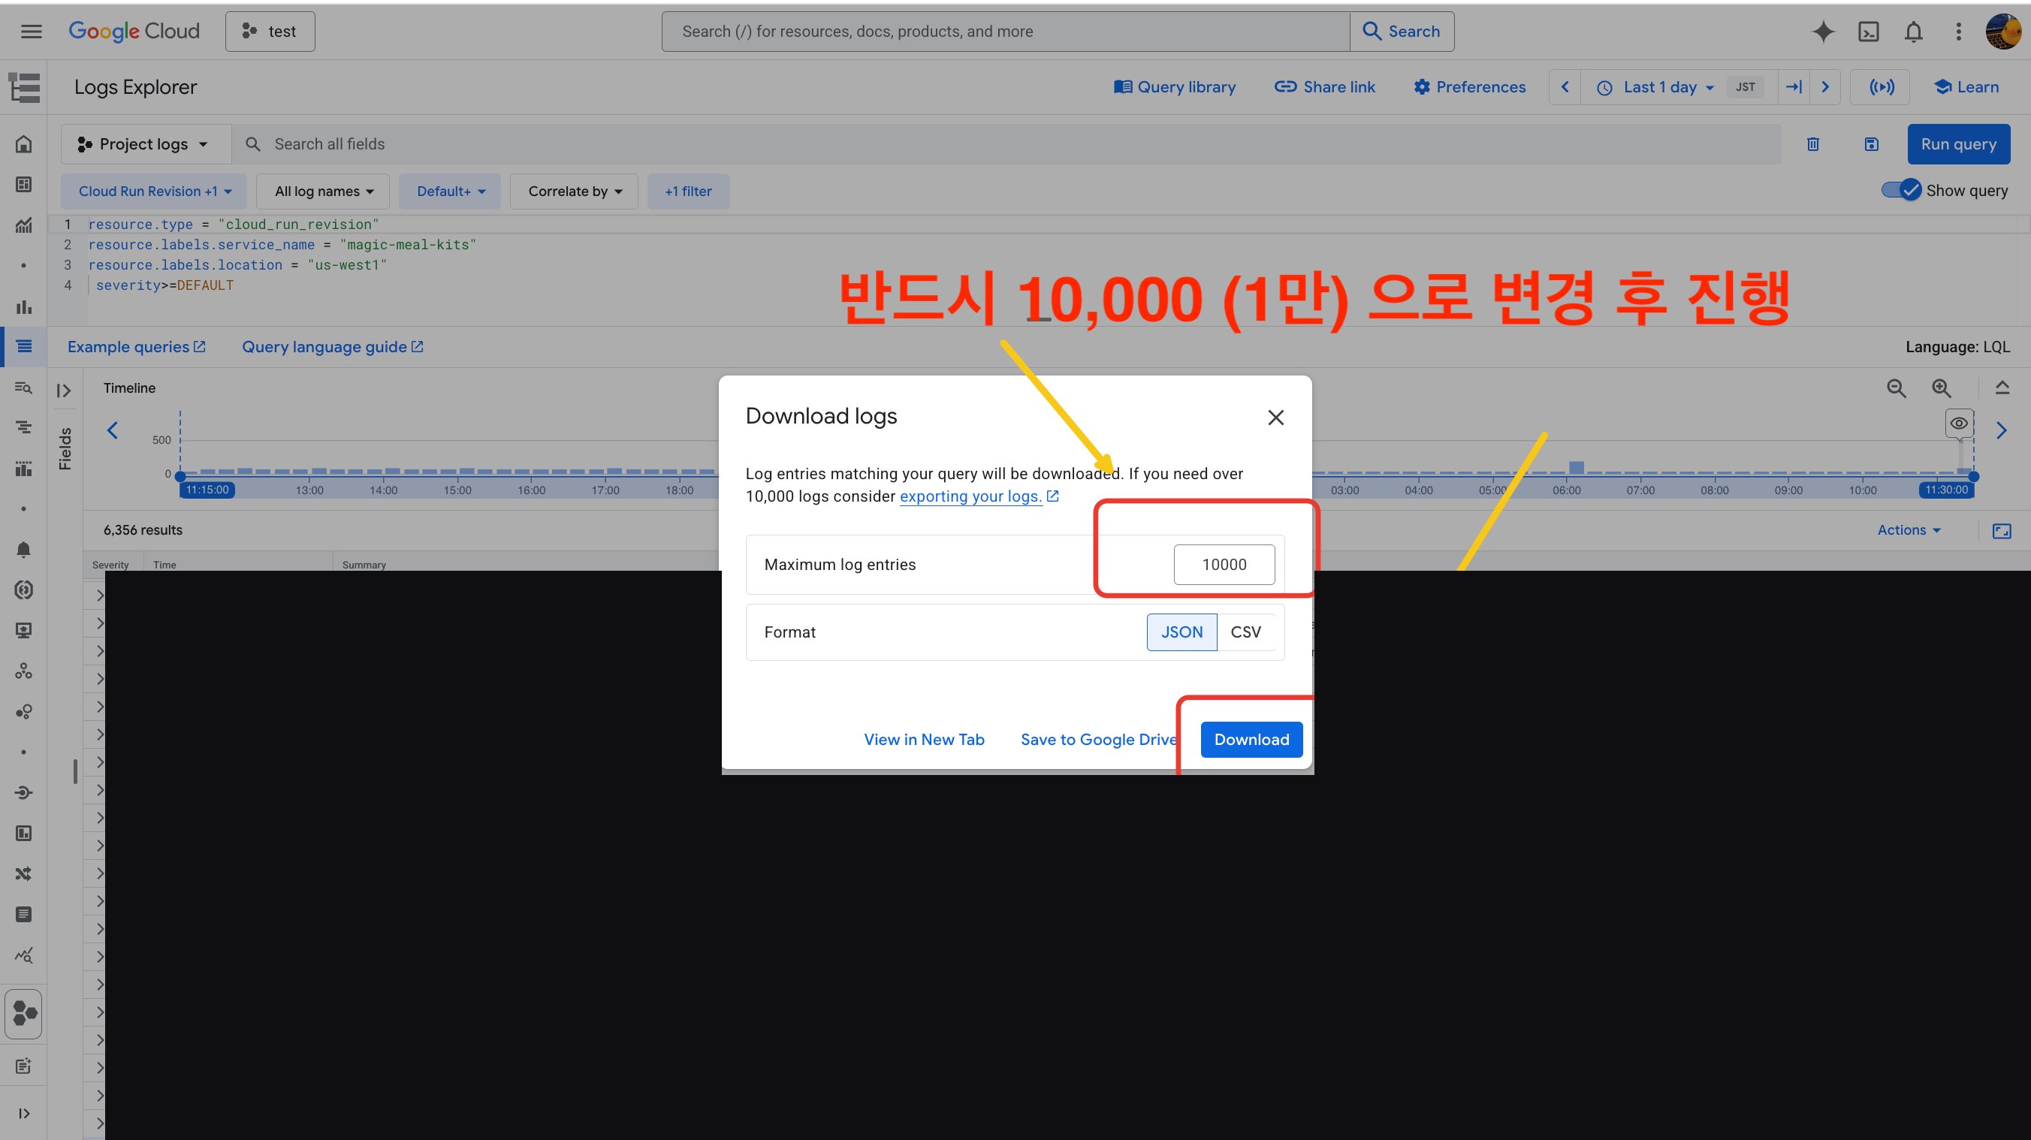Screen dimensions: 2031x1140
Task: Open Preferences in the toolbar
Action: pyautogui.click(x=1470, y=88)
